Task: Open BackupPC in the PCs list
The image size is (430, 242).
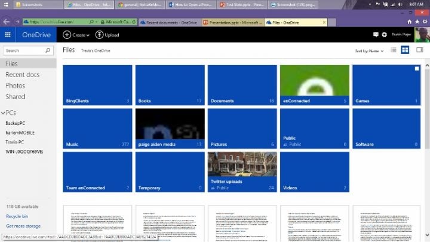Action: [16, 123]
